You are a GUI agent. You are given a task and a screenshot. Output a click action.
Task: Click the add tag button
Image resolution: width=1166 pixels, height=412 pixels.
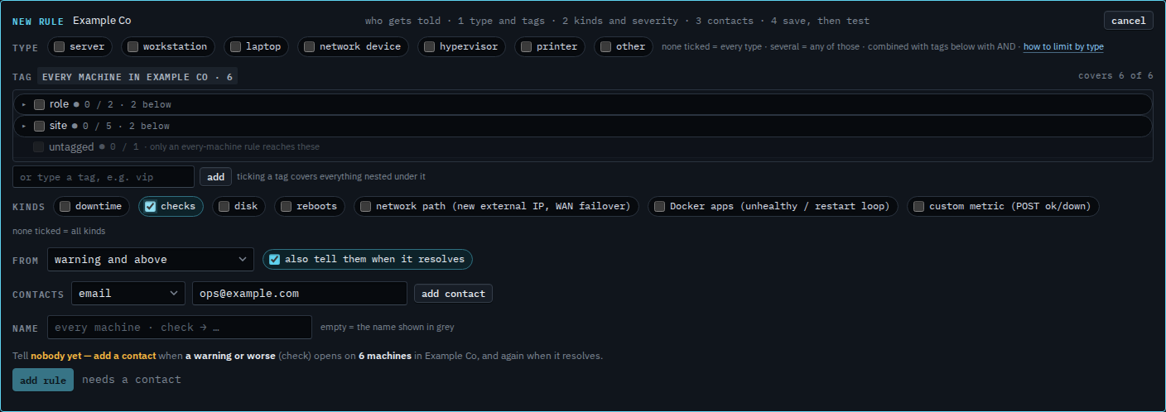[x=215, y=177]
